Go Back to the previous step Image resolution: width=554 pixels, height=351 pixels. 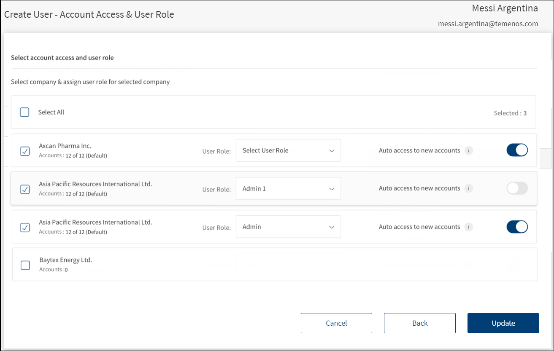coord(420,323)
